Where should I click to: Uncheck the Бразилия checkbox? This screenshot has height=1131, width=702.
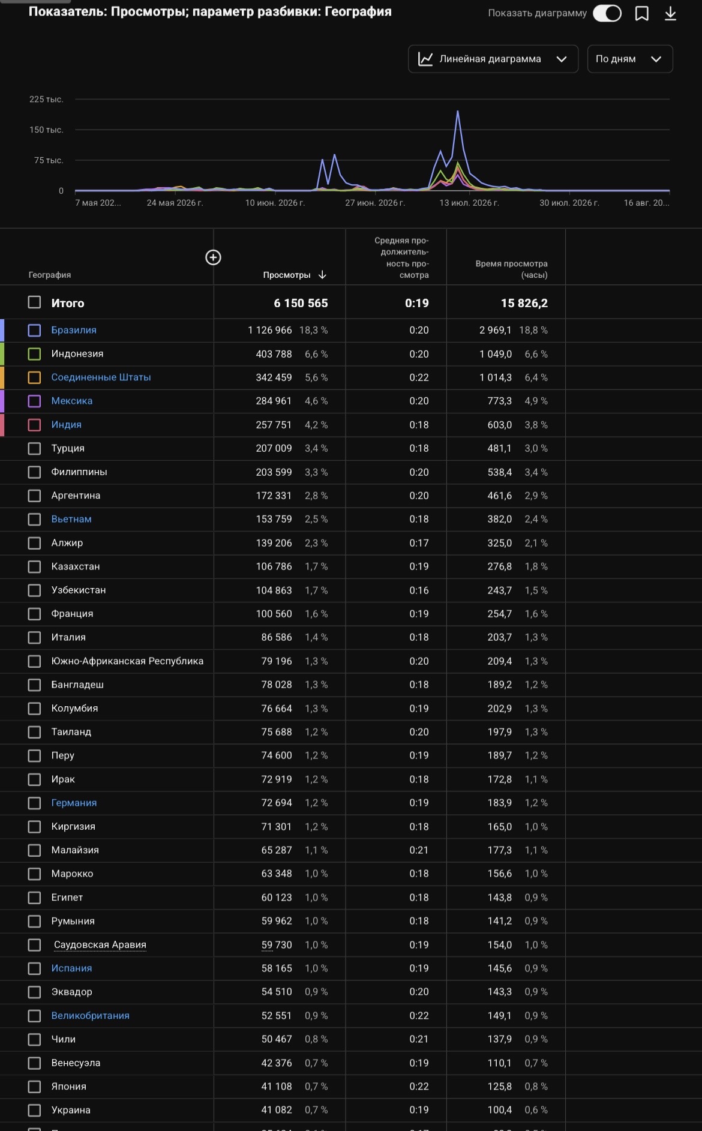tap(34, 330)
